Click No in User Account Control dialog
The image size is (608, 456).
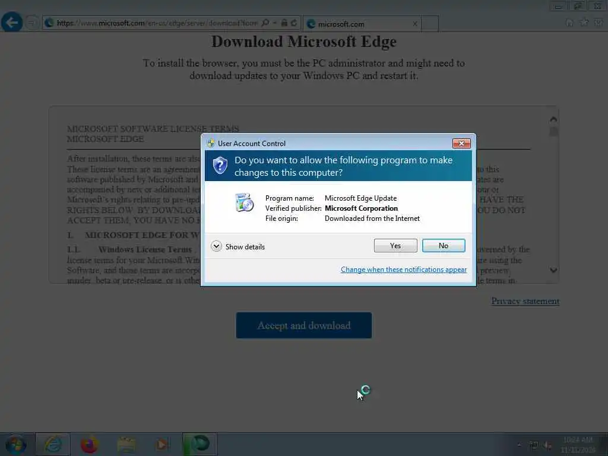pos(443,245)
